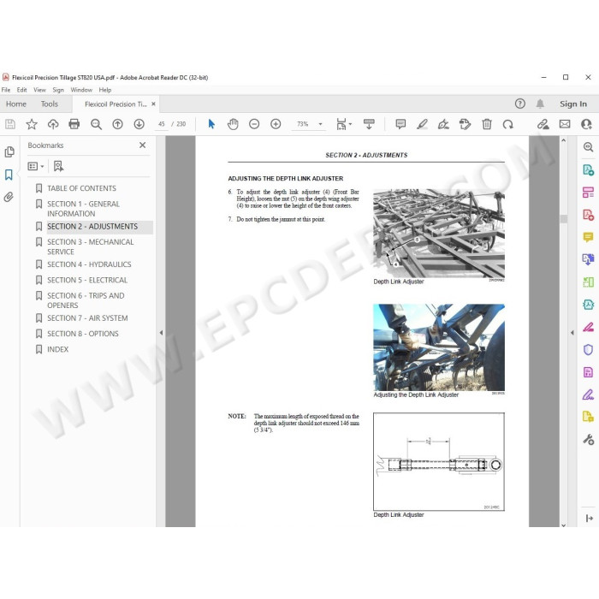This screenshot has height=599, width=599.
Task: Go to the next page arrow
Action: [x=139, y=124]
